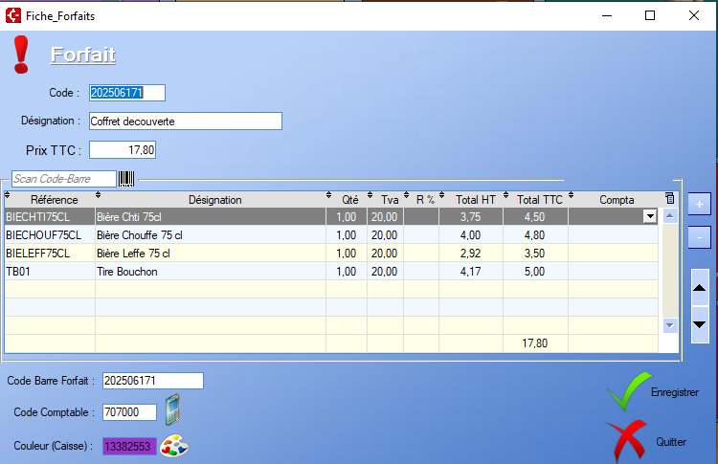Viewport: 718px width, 464px height.
Task: Click the Désignation input field
Action: point(185,122)
